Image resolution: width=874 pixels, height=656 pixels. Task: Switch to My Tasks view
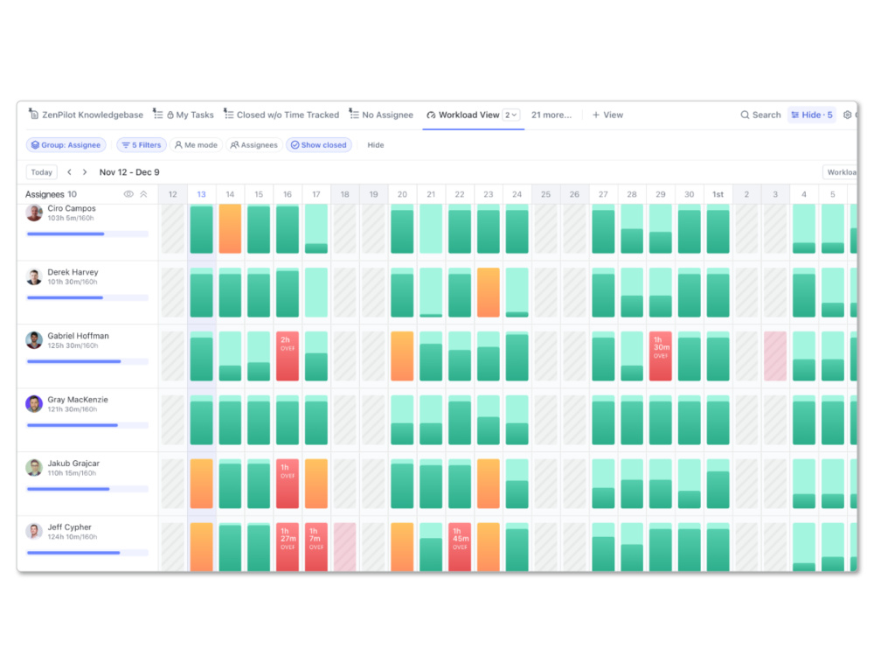(184, 115)
